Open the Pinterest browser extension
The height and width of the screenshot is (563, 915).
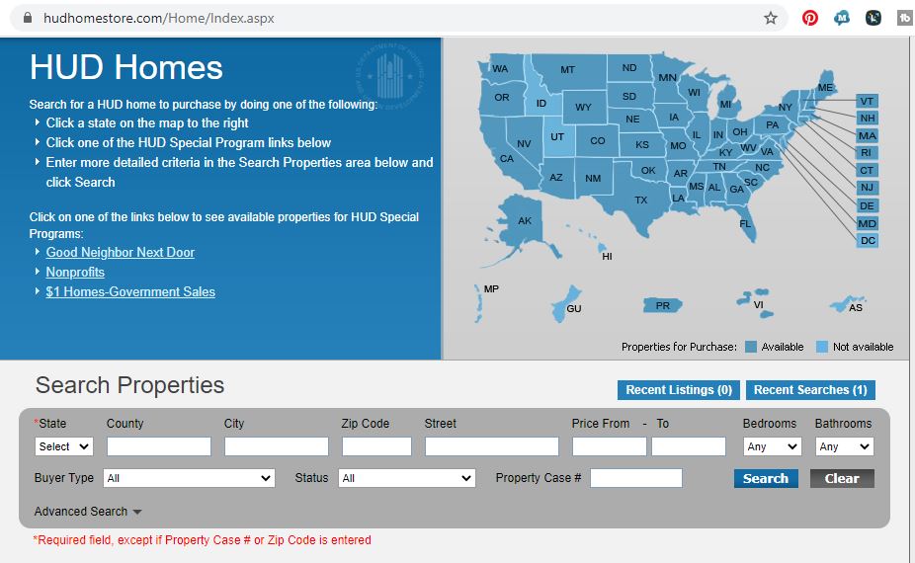(809, 18)
